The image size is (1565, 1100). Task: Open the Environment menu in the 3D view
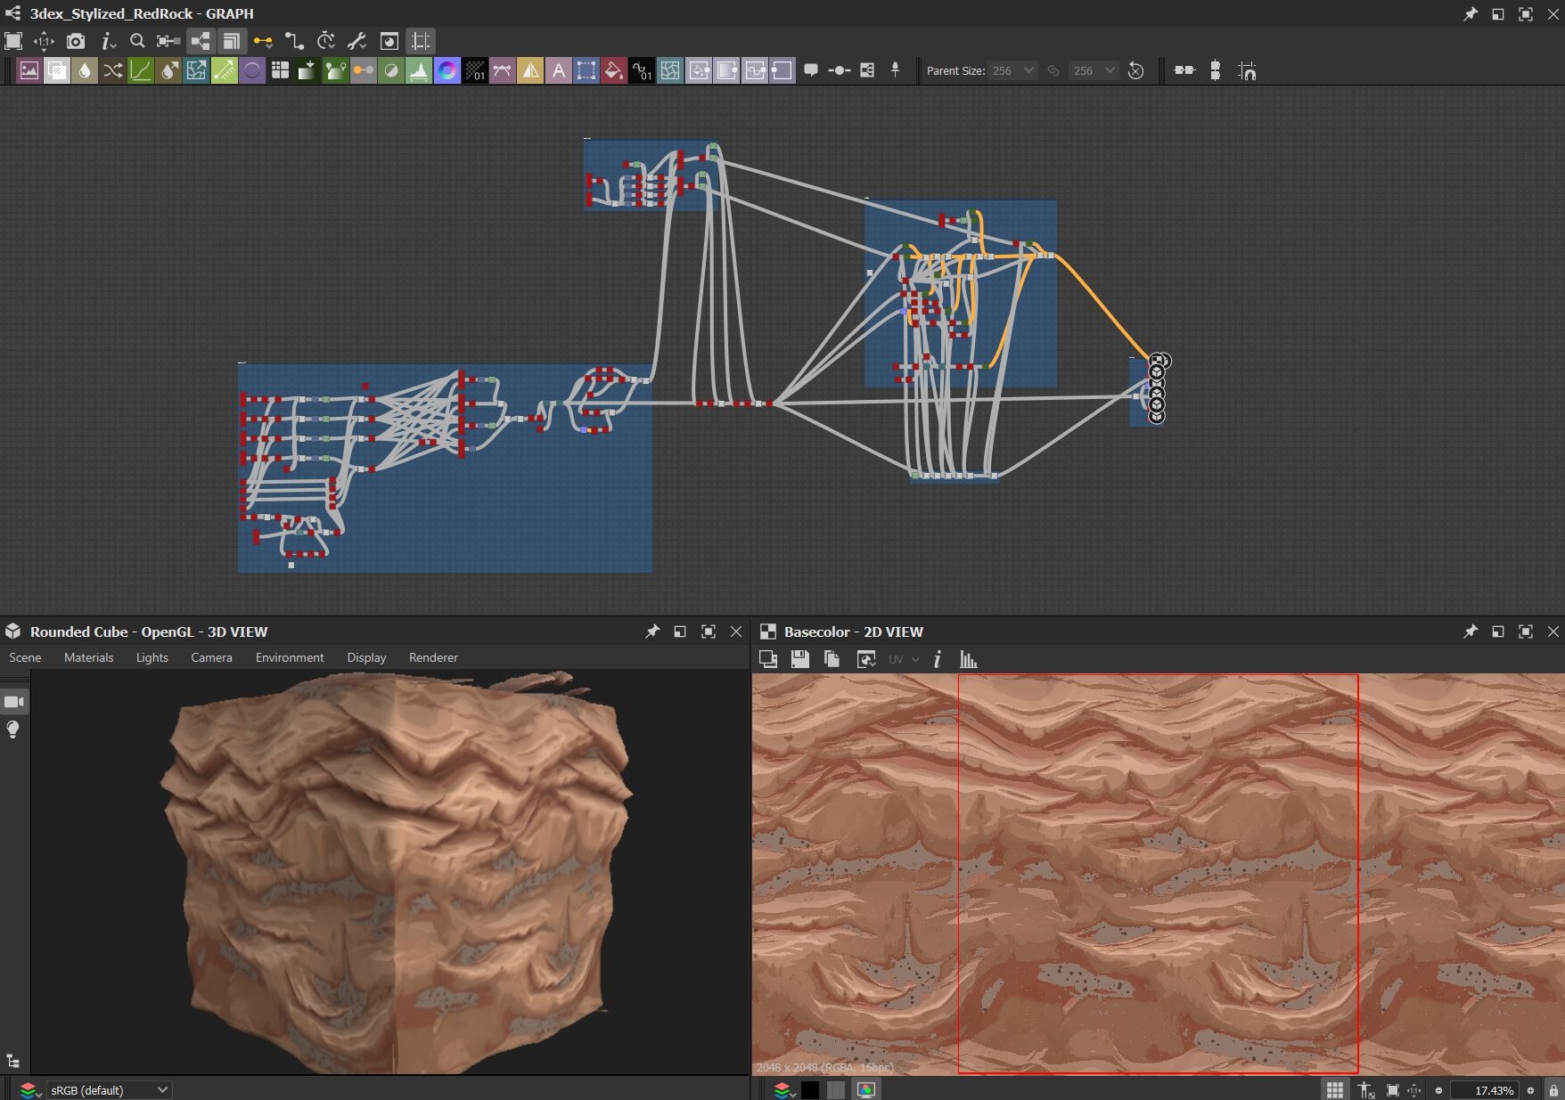click(x=289, y=657)
